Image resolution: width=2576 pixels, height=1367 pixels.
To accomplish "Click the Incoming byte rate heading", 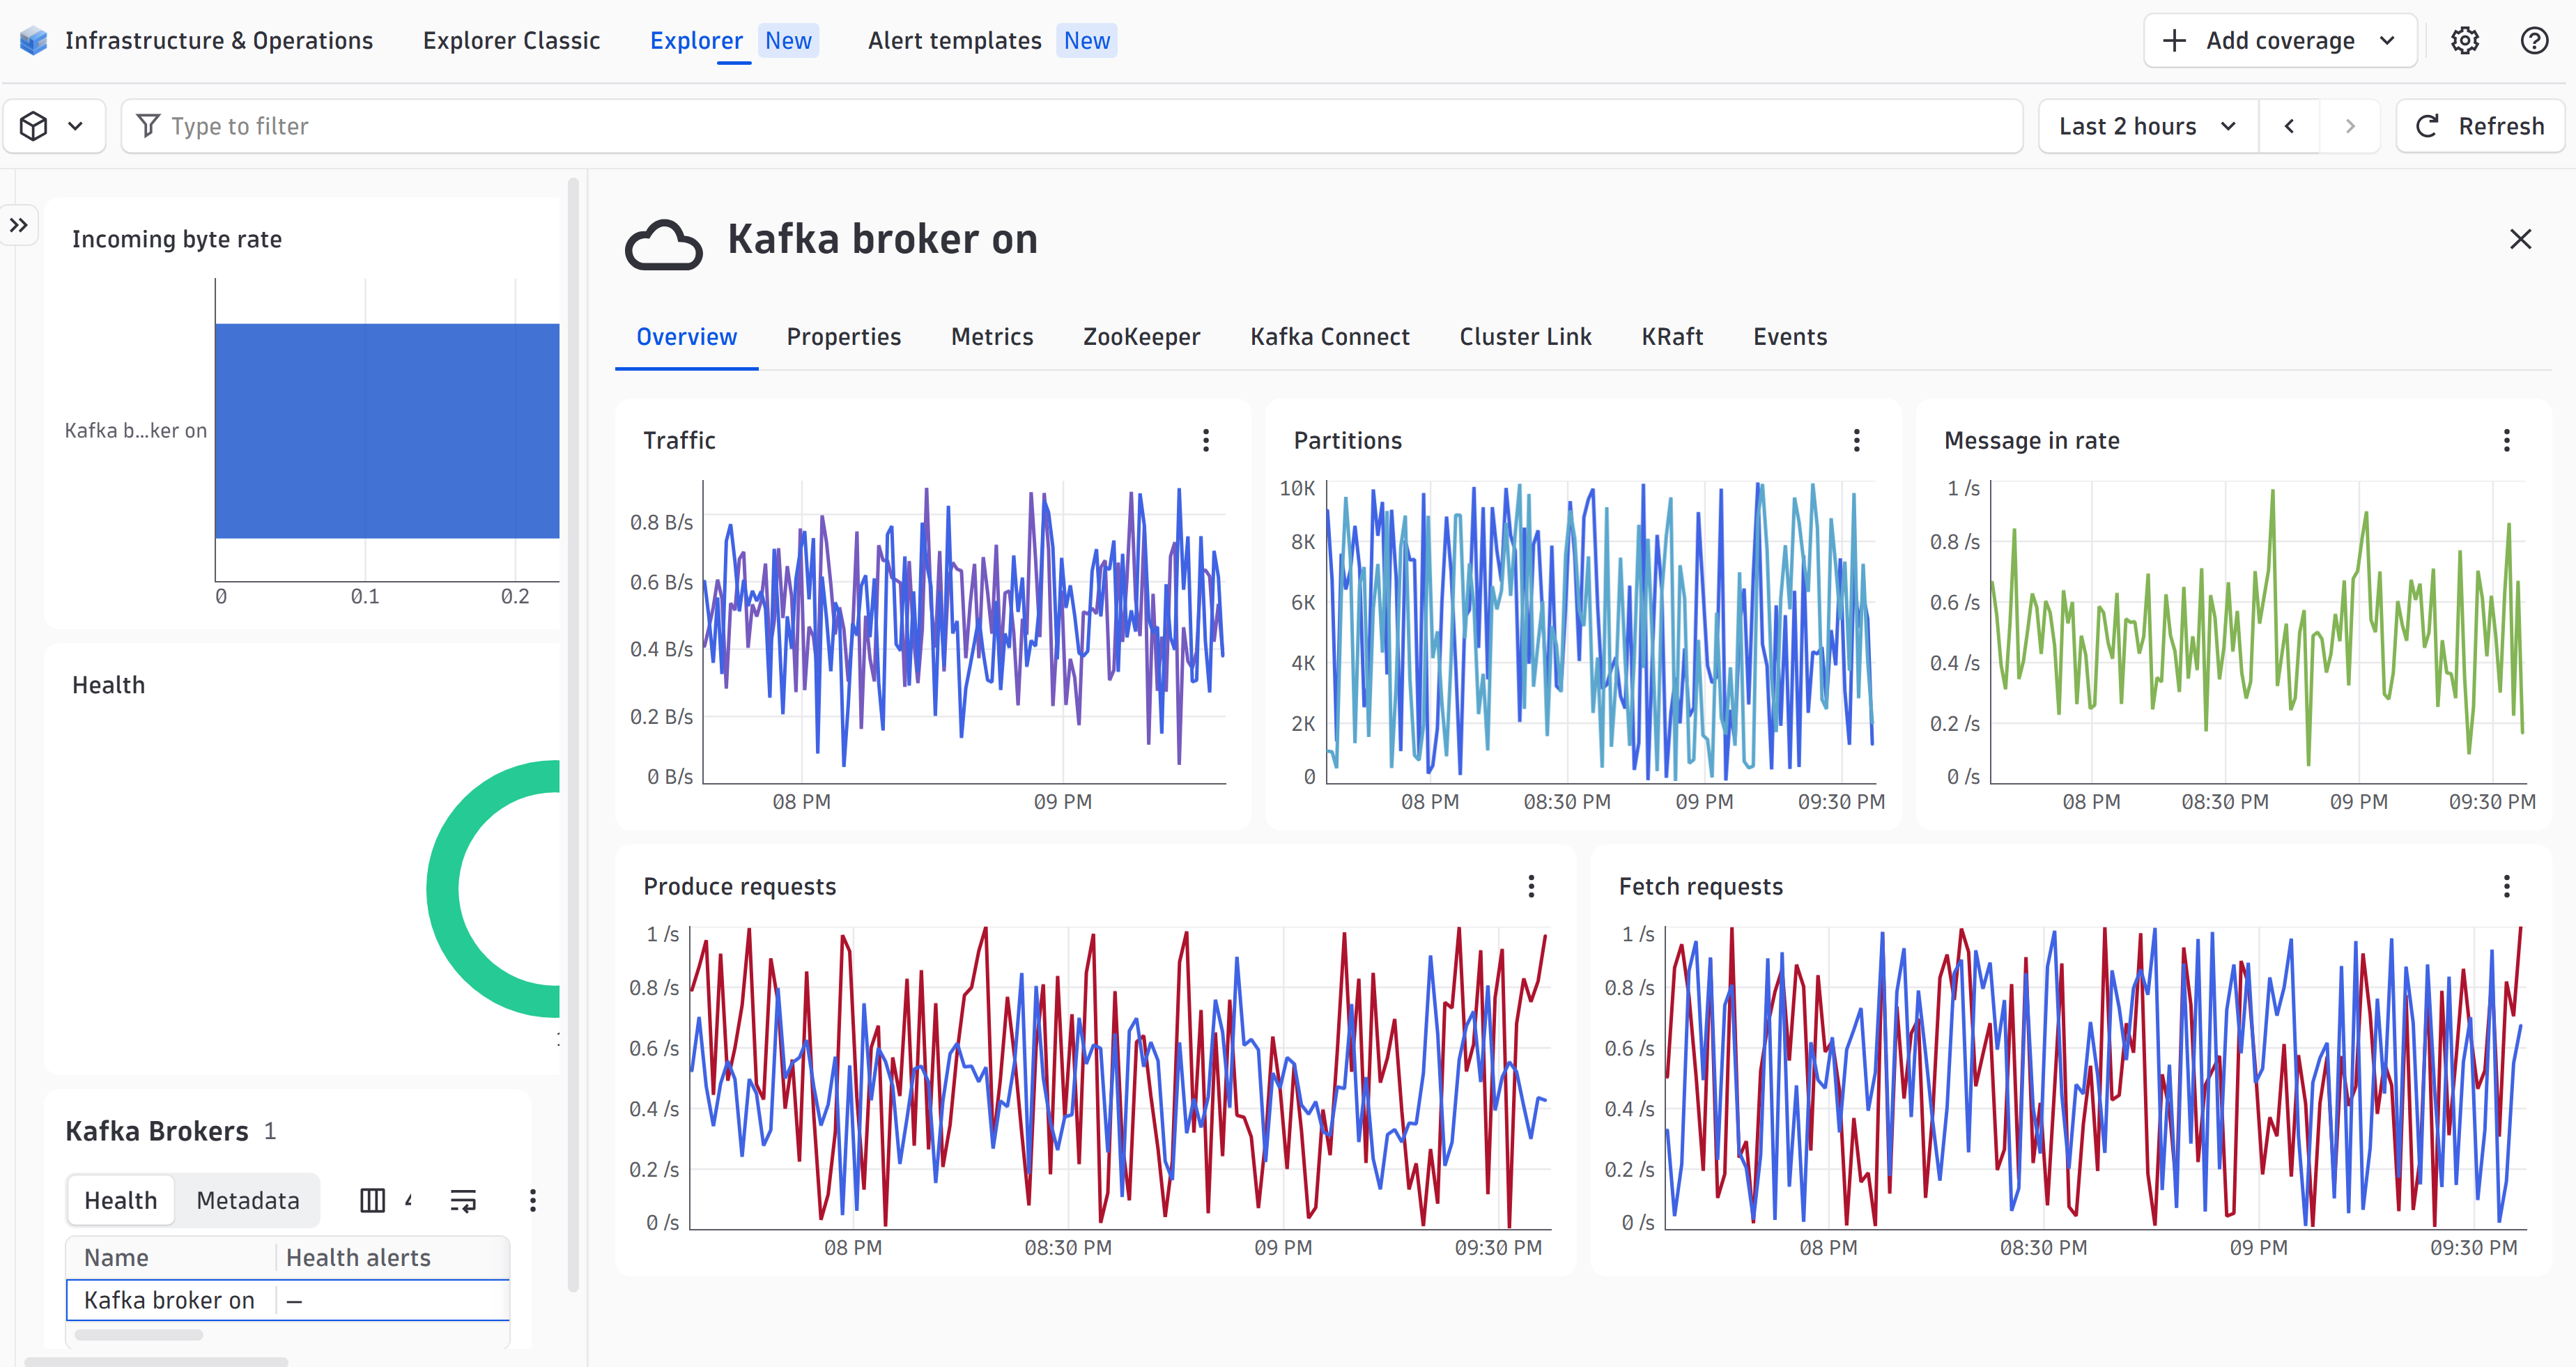I will 176,239.
